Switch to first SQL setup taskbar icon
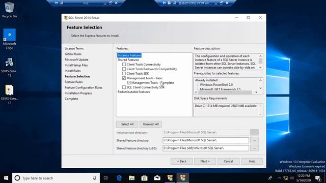This screenshot has width=326, height=183. [170, 178]
